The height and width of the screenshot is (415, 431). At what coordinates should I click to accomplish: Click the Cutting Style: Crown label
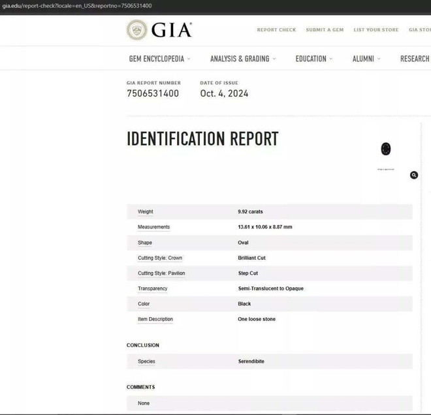click(x=160, y=258)
